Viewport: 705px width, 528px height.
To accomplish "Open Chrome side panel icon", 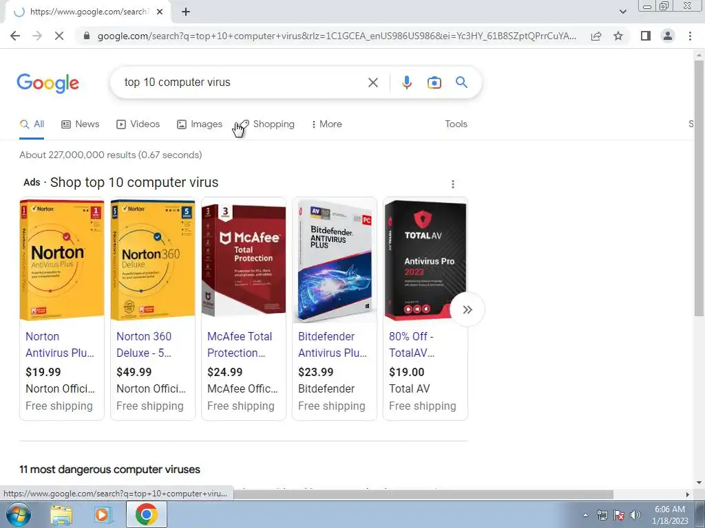I will coord(646,36).
